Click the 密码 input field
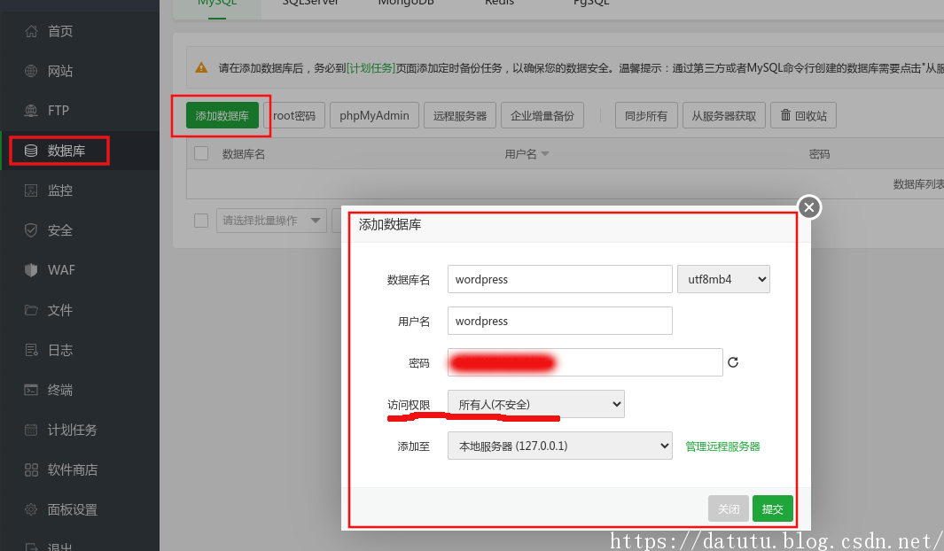944x551 pixels. [x=585, y=362]
